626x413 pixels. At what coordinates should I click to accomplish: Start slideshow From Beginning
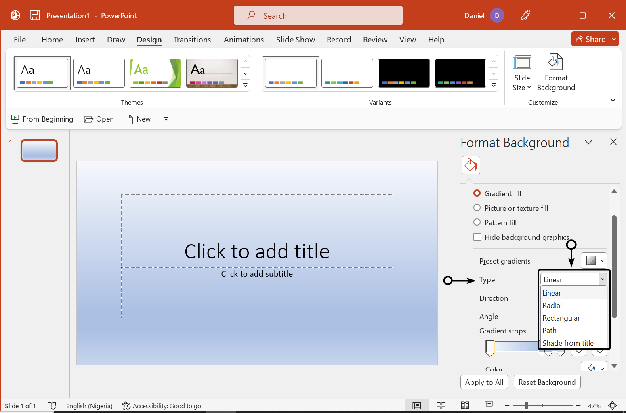coord(42,119)
